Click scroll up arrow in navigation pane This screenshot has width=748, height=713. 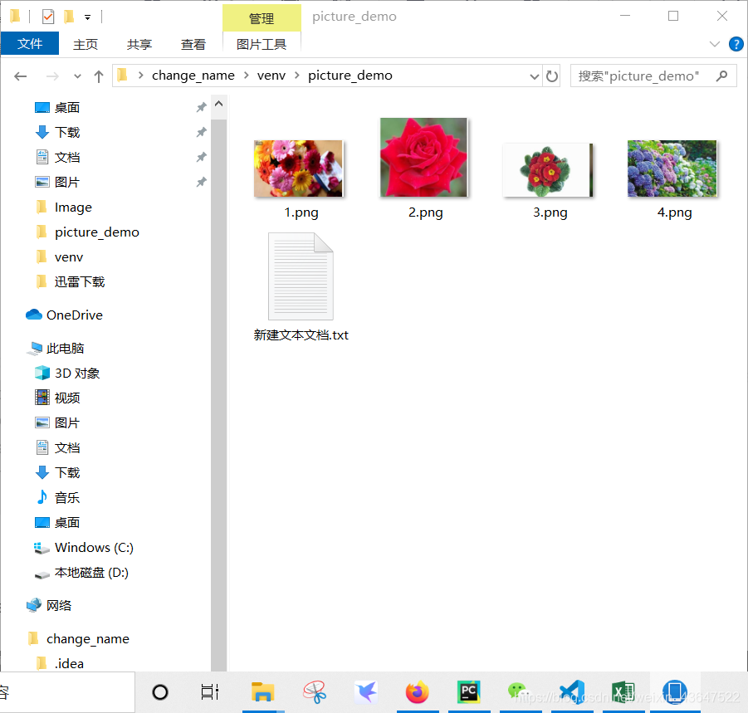[219, 104]
